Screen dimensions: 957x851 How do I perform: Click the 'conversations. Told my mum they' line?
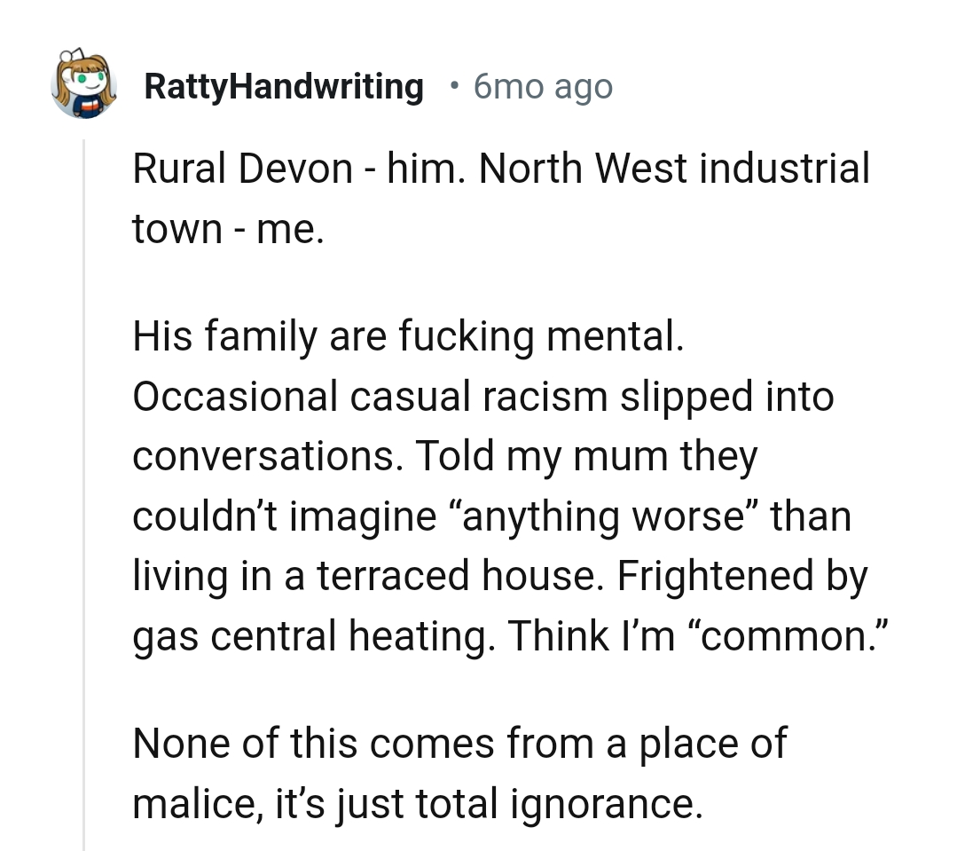445,456
